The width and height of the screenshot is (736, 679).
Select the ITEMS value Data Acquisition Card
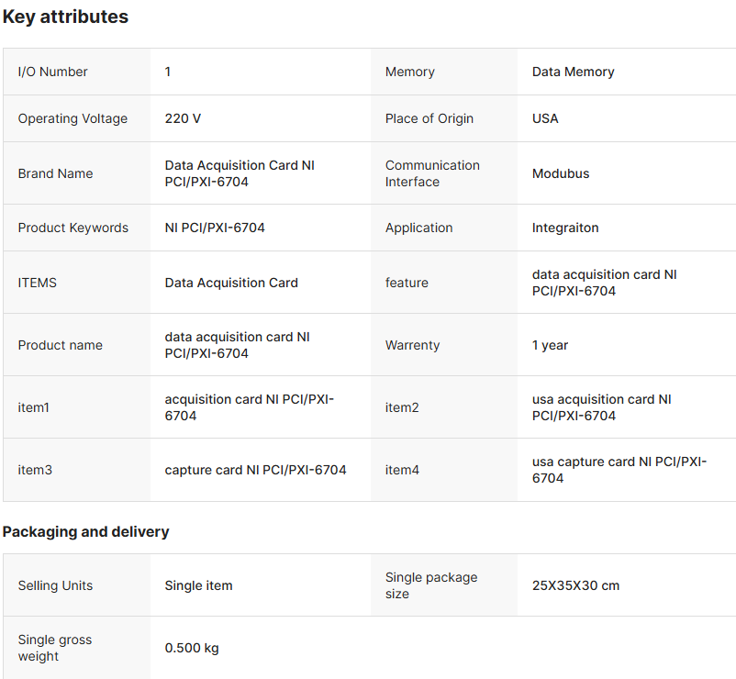[231, 283]
